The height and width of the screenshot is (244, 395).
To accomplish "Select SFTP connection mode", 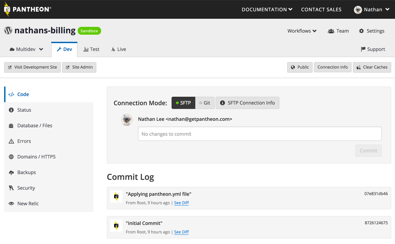I will coord(183,103).
